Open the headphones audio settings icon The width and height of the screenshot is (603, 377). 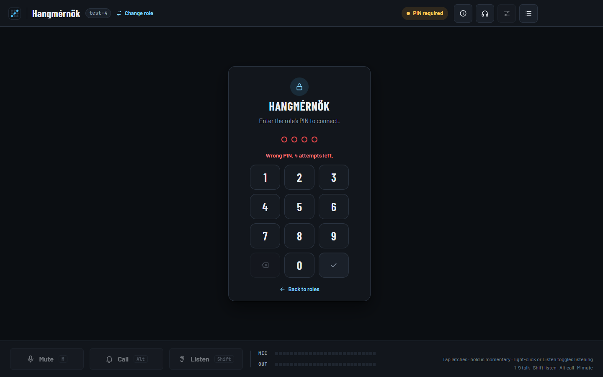coord(485,13)
